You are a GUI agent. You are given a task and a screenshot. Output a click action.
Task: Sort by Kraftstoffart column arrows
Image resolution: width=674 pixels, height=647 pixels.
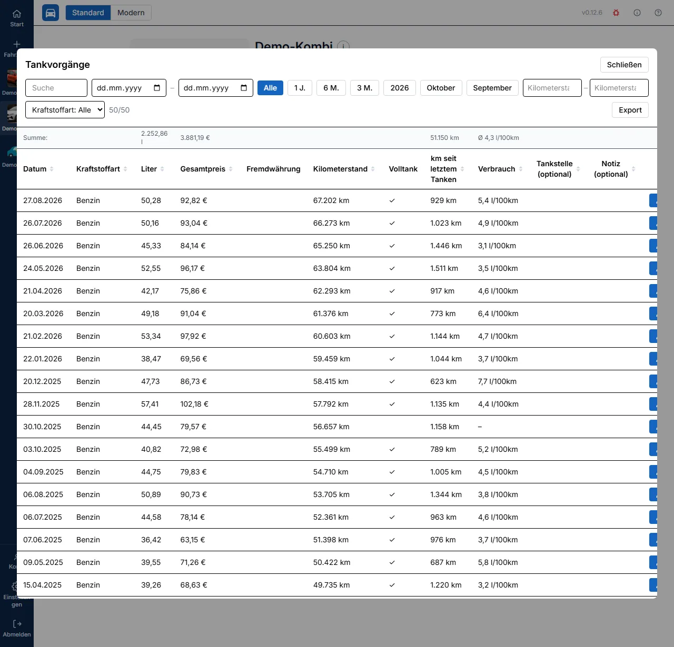tap(125, 169)
